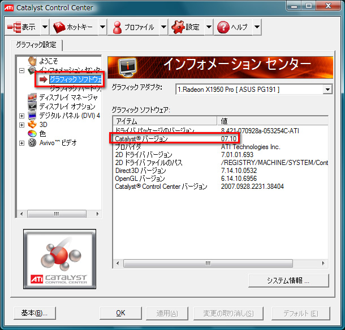Select ディスプレイ オプション tree item
The width and height of the screenshot is (345, 330).
(67, 107)
